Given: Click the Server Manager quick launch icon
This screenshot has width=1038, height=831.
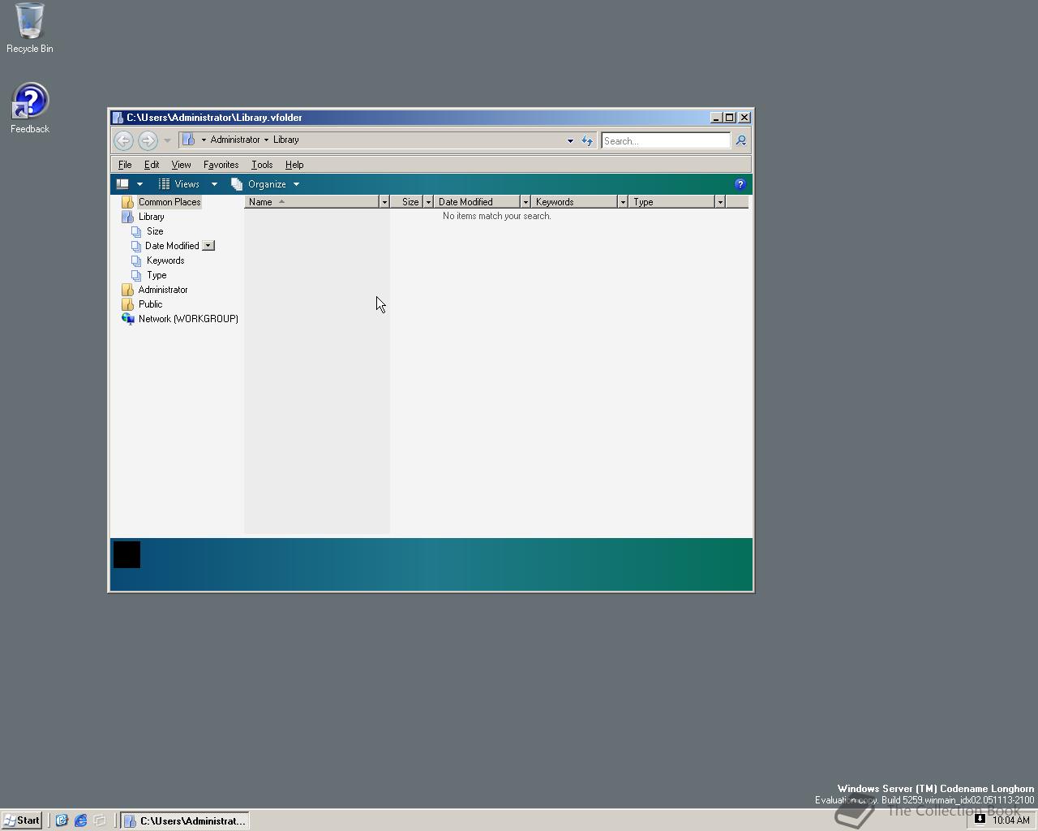Looking at the screenshot, I should tap(62, 820).
